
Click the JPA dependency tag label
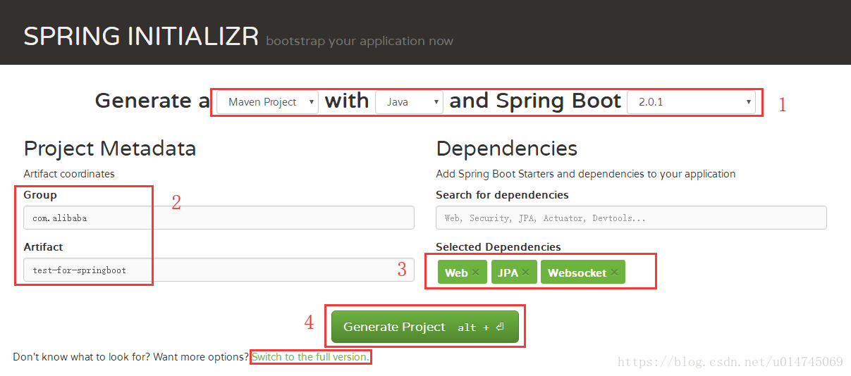click(508, 272)
